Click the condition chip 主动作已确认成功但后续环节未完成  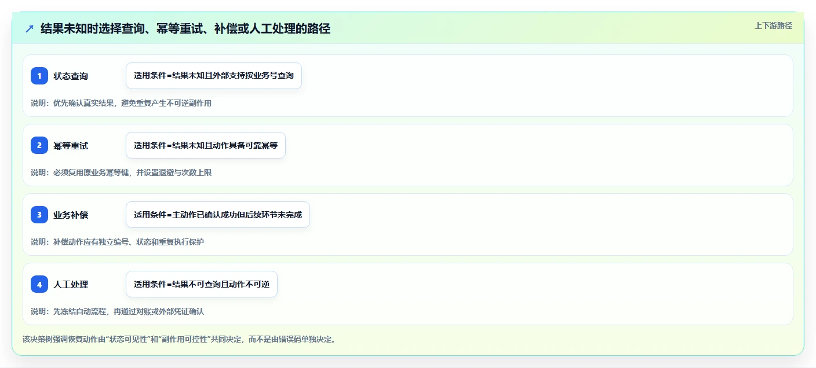(x=218, y=215)
